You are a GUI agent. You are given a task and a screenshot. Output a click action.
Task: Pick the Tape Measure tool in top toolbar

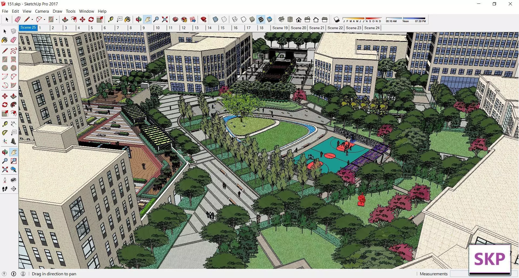click(x=111, y=19)
